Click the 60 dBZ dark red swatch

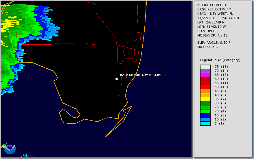205,79
